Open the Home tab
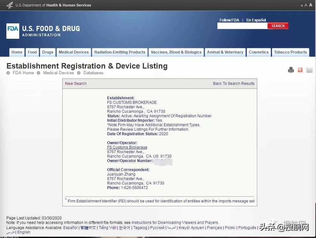This screenshot has height=238, width=316. [17, 52]
